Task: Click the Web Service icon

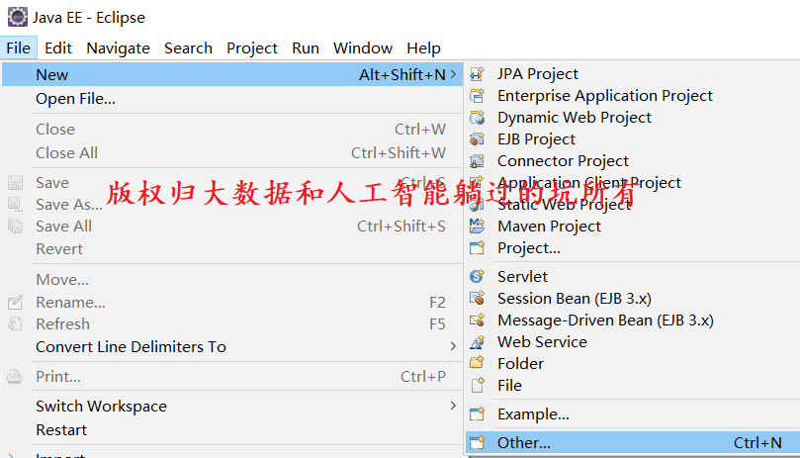Action: pyautogui.click(x=477, y=341)
